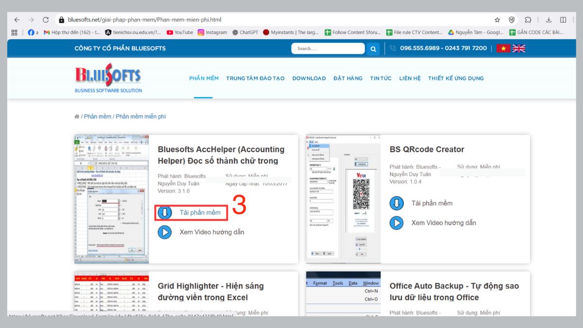Open the Chrome apps grid icon
The image size is (583, 328).
(x=14, y=33)
